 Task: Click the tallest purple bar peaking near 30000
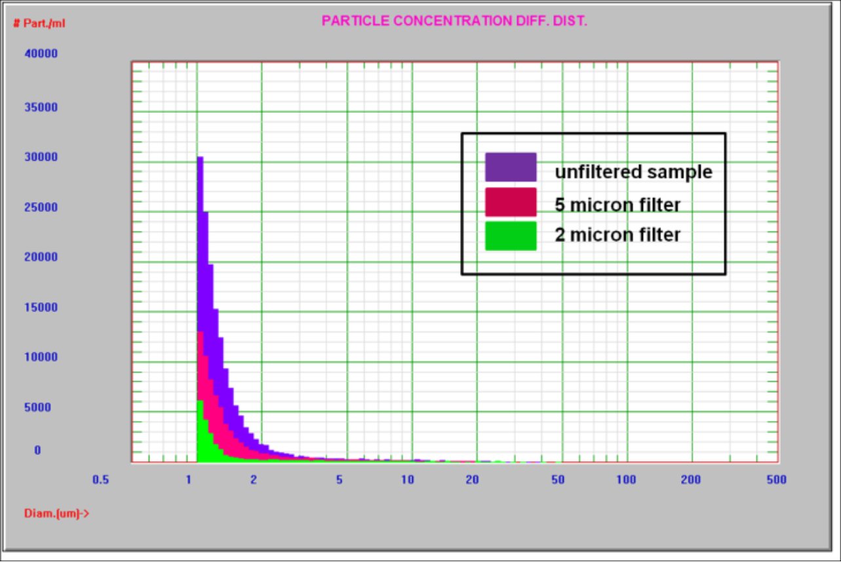pyautogui.click(x=200, y=243)
